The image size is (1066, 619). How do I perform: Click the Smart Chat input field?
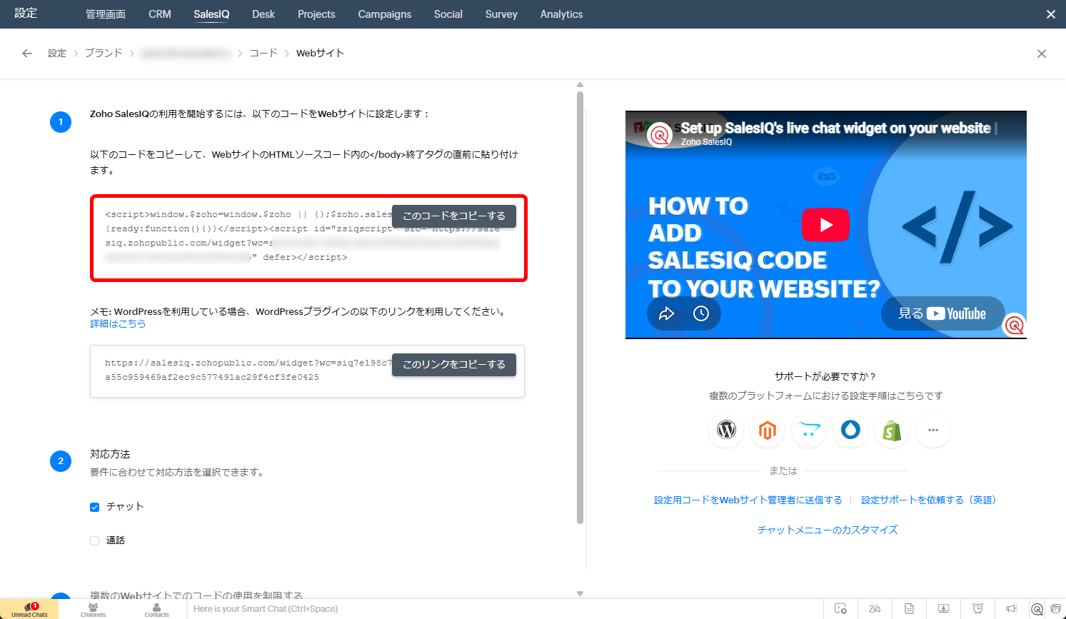pyautogui.click(x=503, y=609)
